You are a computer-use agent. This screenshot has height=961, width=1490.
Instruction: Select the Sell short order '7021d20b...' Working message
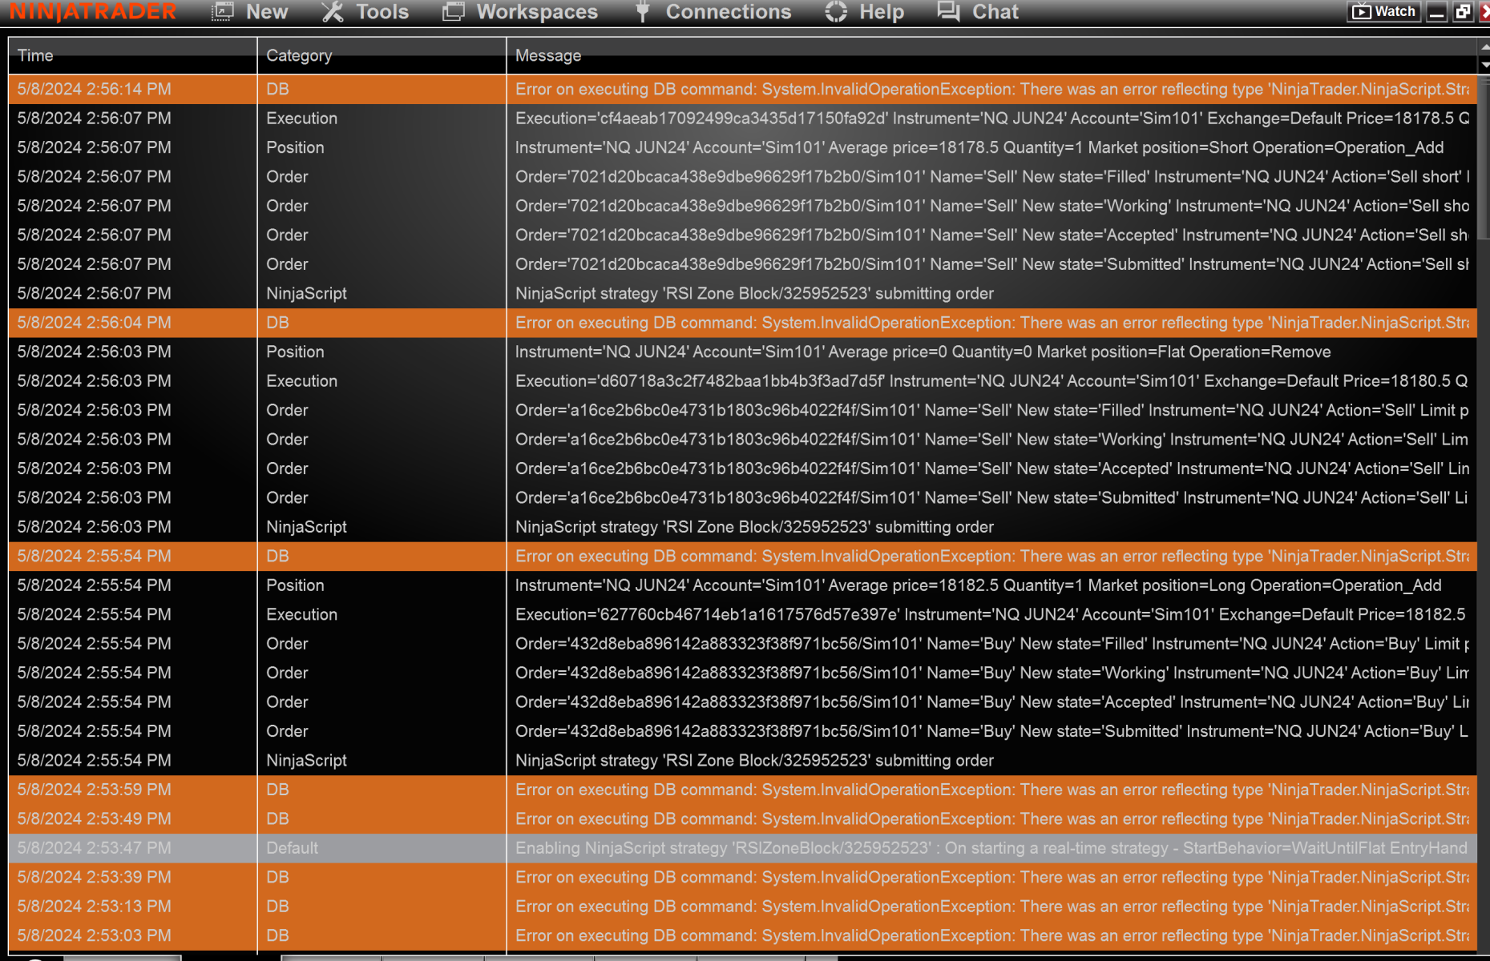991,206
